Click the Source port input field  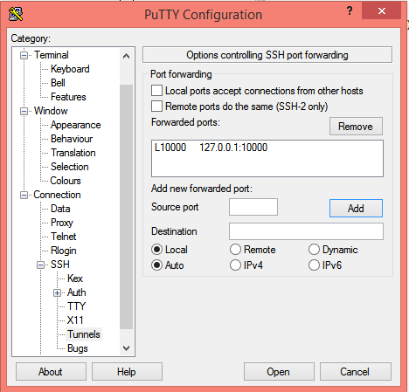pyautogui.click(x=253, y=207)
